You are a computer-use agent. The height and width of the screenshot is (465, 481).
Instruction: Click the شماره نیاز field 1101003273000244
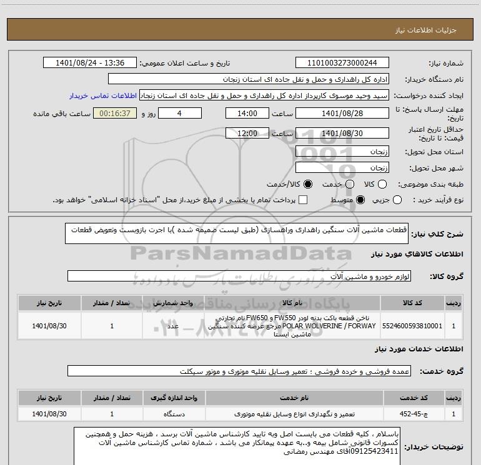(x=342, y=63)
